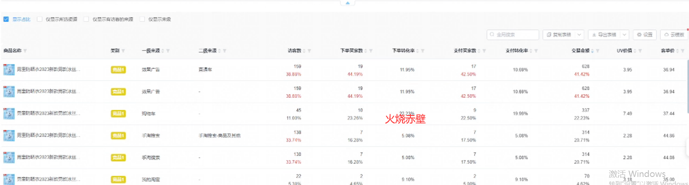Uncheck the 显示占比 checkbox
Viewport: 689px width, 185px height.
(x=6, y=19)
